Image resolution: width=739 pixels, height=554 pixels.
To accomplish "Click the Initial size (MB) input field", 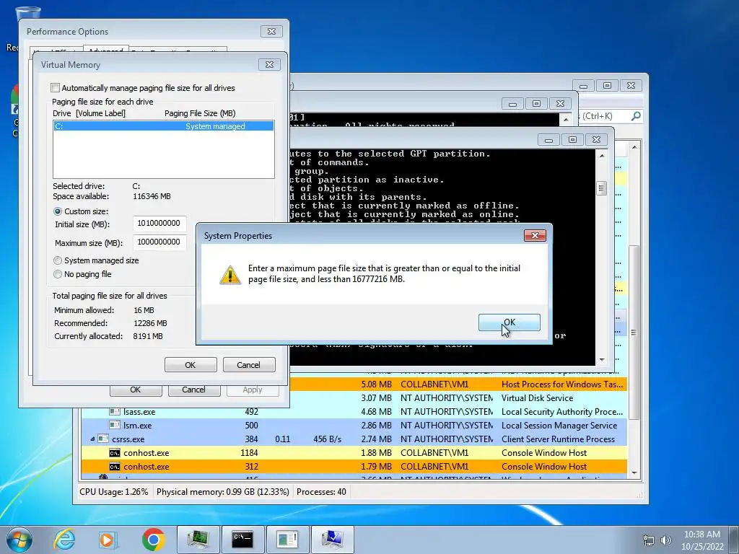I will (x=159, y=224).
